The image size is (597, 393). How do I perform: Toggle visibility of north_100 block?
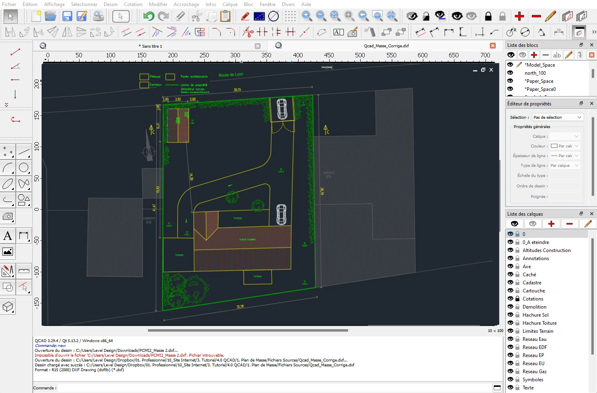coord(510,73)
